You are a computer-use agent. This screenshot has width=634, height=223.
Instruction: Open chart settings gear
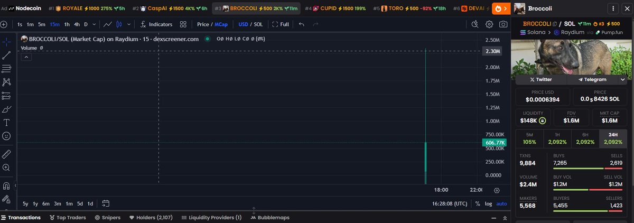point(489,24)
